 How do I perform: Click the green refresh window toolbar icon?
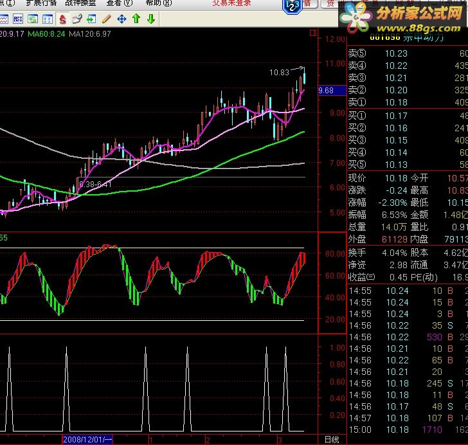(33, 19)
